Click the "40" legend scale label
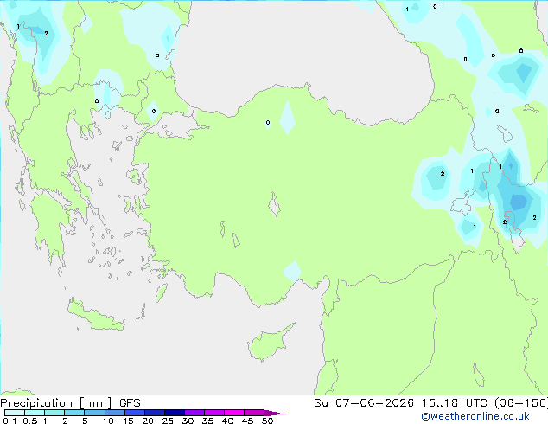This screenshot has height=424, width=548. click(x=227, y=421)
